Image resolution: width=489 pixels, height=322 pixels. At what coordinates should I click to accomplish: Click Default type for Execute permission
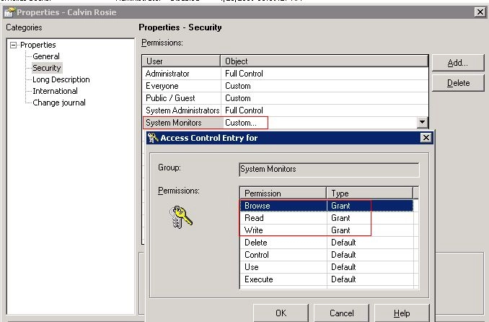click(x=343, y=279)
